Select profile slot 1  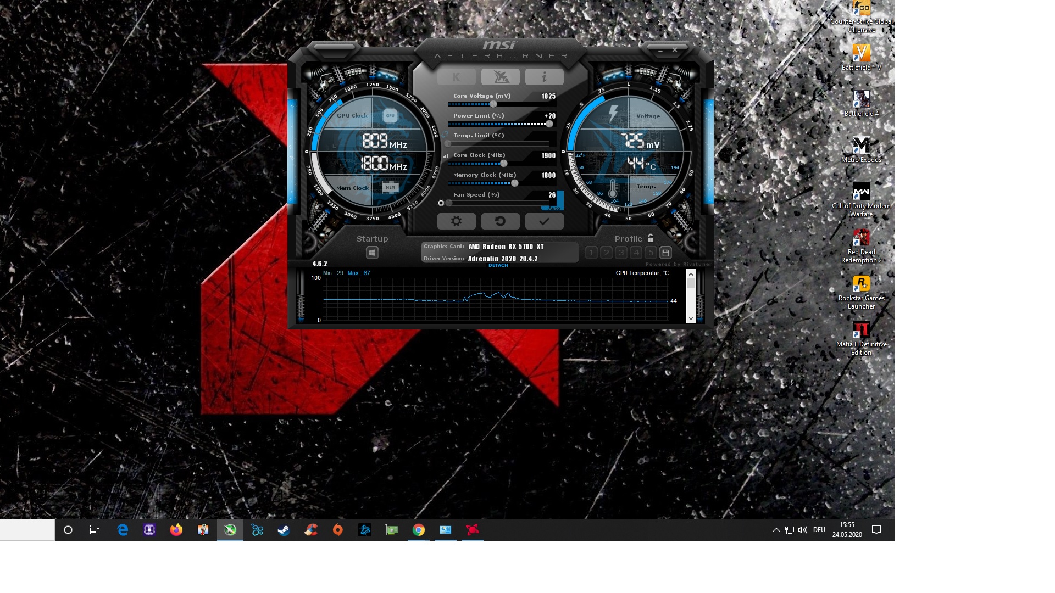[591, 253]
